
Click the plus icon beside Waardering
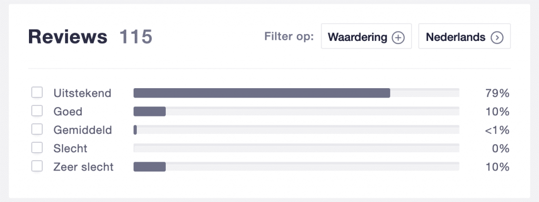point(398,37)
